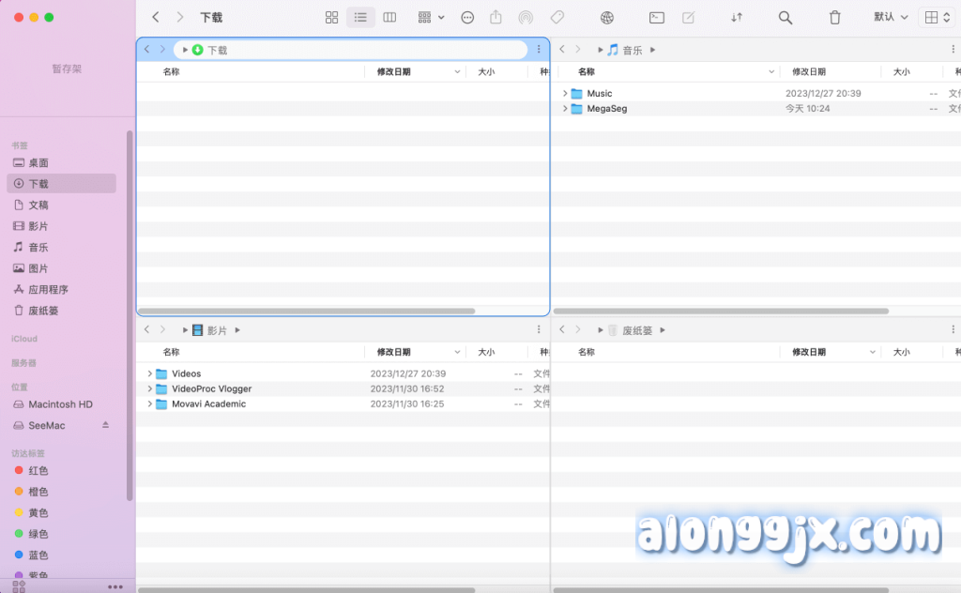
Task: Click the 红色 tag in the sidebar
Action: point(38,471)
